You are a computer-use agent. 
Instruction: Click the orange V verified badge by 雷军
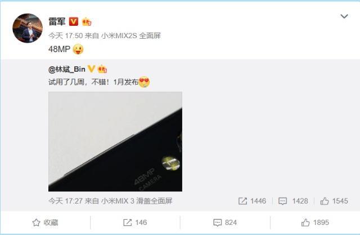click(x=74, y=21)
